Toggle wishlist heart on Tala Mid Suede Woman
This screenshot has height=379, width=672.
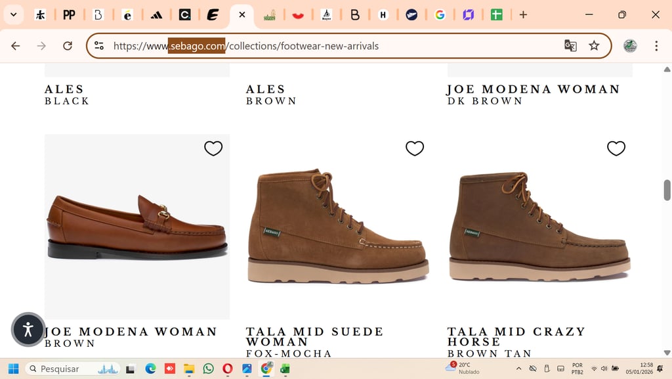(415, 148)
